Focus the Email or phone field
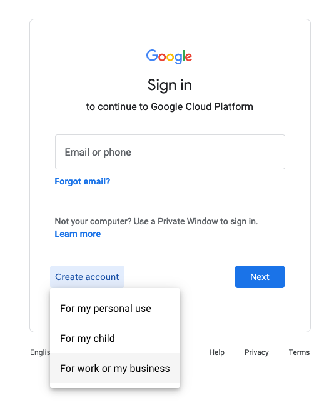This screenshot has width=324, height=410. coord(170,152)
